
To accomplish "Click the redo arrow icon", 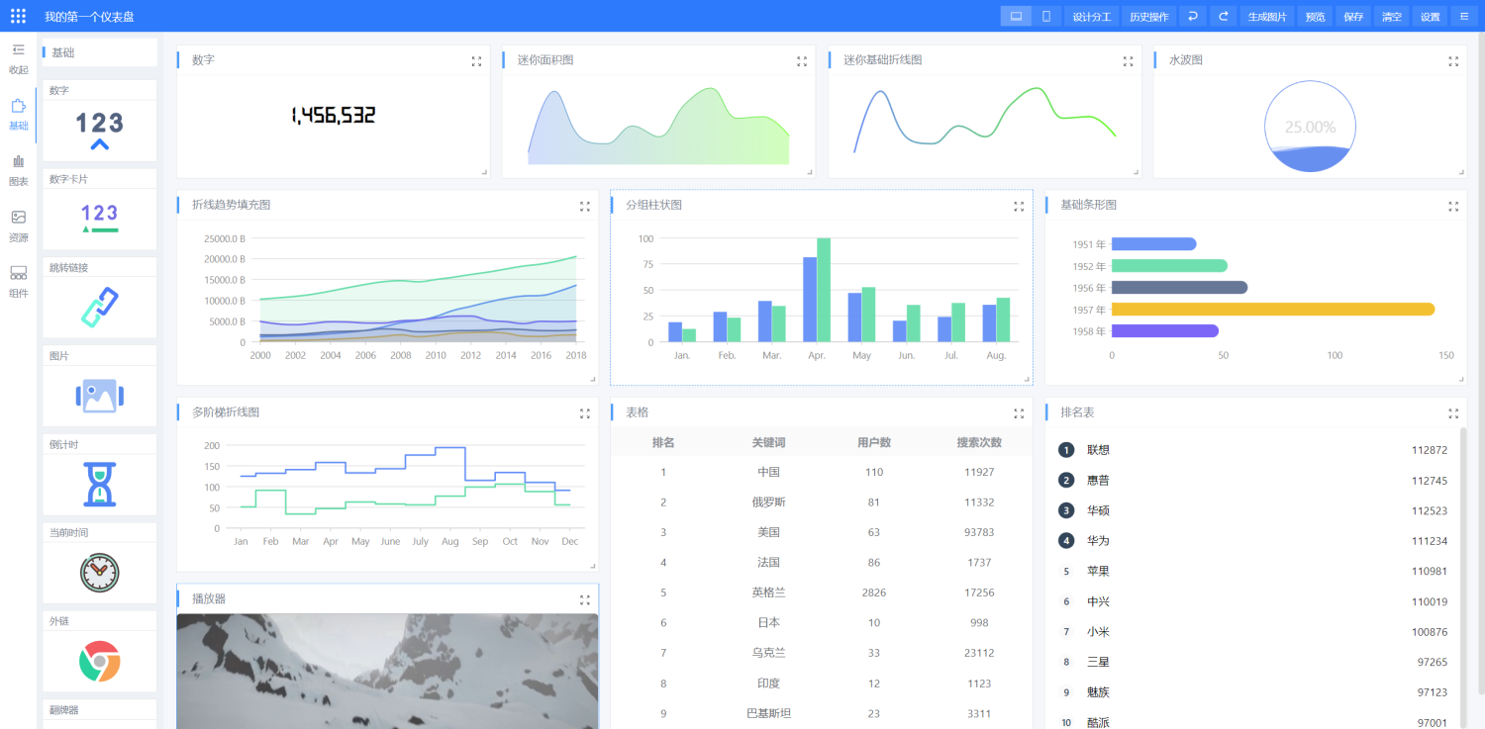I will point(1224,16).
